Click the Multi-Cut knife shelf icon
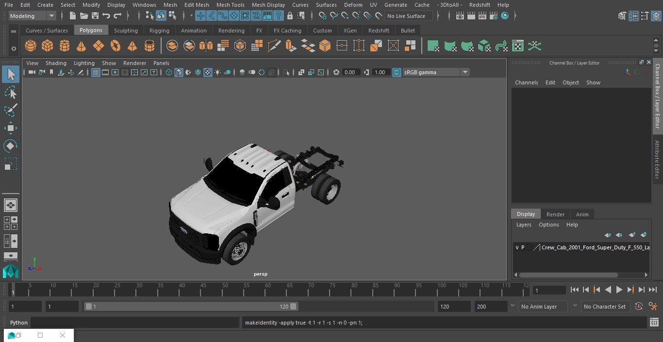 point(274,46)
